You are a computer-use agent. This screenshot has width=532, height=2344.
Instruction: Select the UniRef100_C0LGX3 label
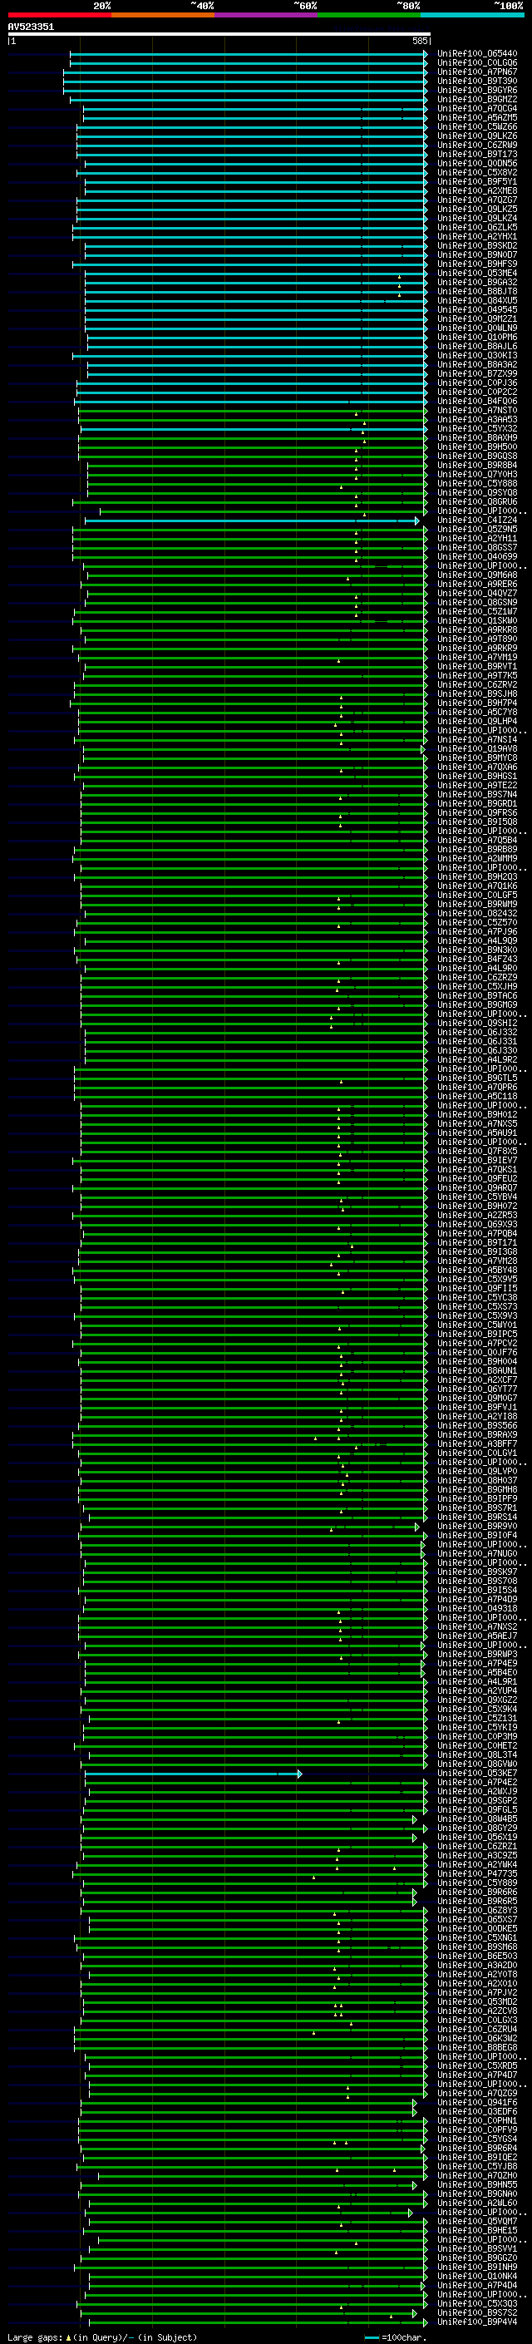477,2020
